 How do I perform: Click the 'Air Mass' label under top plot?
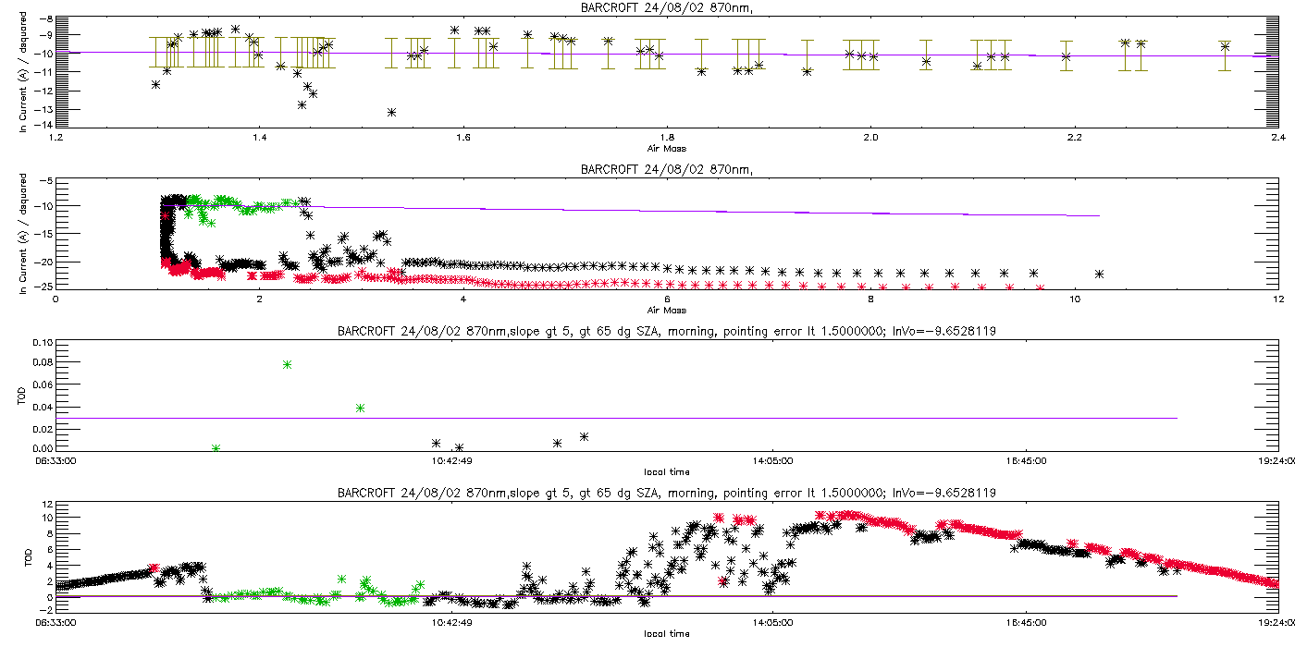[666, 149]
